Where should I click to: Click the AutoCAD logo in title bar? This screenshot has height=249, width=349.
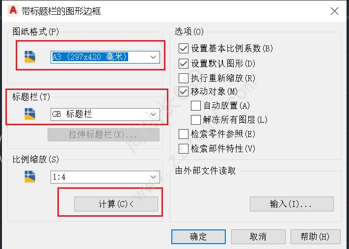tap(13, 10)
